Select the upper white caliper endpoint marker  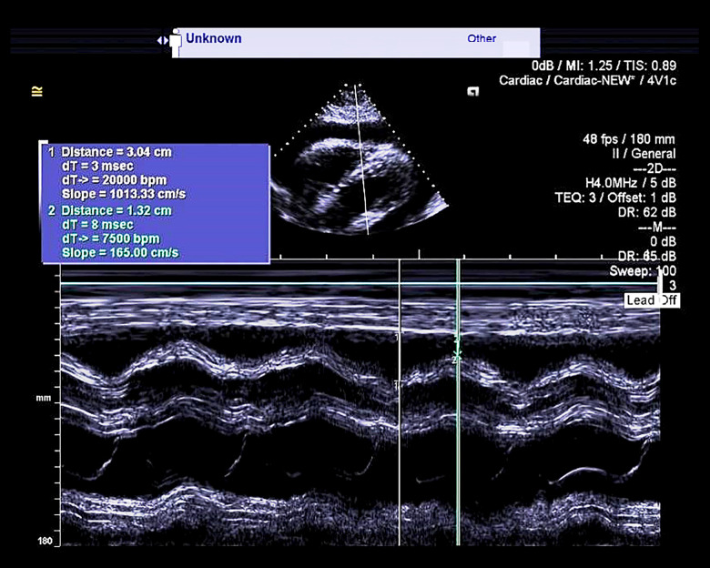pos(398,338)
